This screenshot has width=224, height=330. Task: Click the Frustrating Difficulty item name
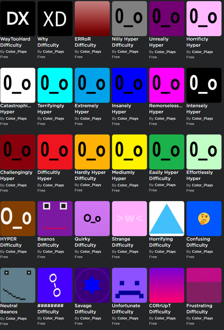click(x=199, y=309)
